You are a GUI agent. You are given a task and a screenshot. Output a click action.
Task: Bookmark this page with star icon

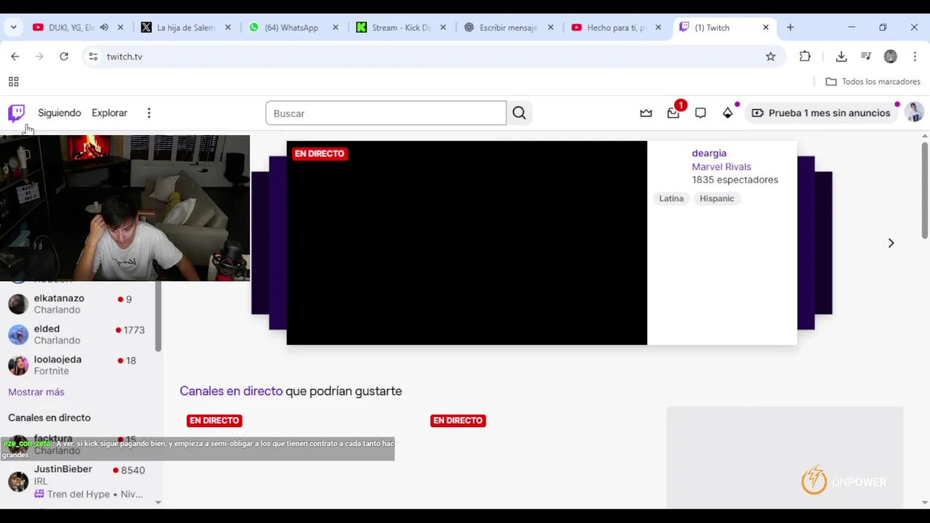(x=771, y=57)
